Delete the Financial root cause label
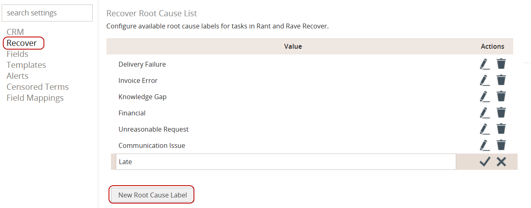The width and height of the screenshot is (531, 208). 501,113
